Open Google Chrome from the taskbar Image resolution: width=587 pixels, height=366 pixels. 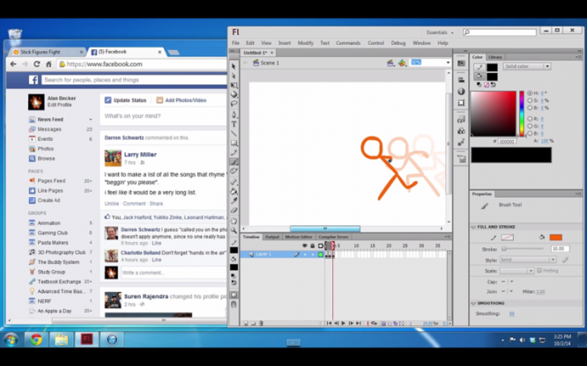pyautogui.click(x=36, y=339)
